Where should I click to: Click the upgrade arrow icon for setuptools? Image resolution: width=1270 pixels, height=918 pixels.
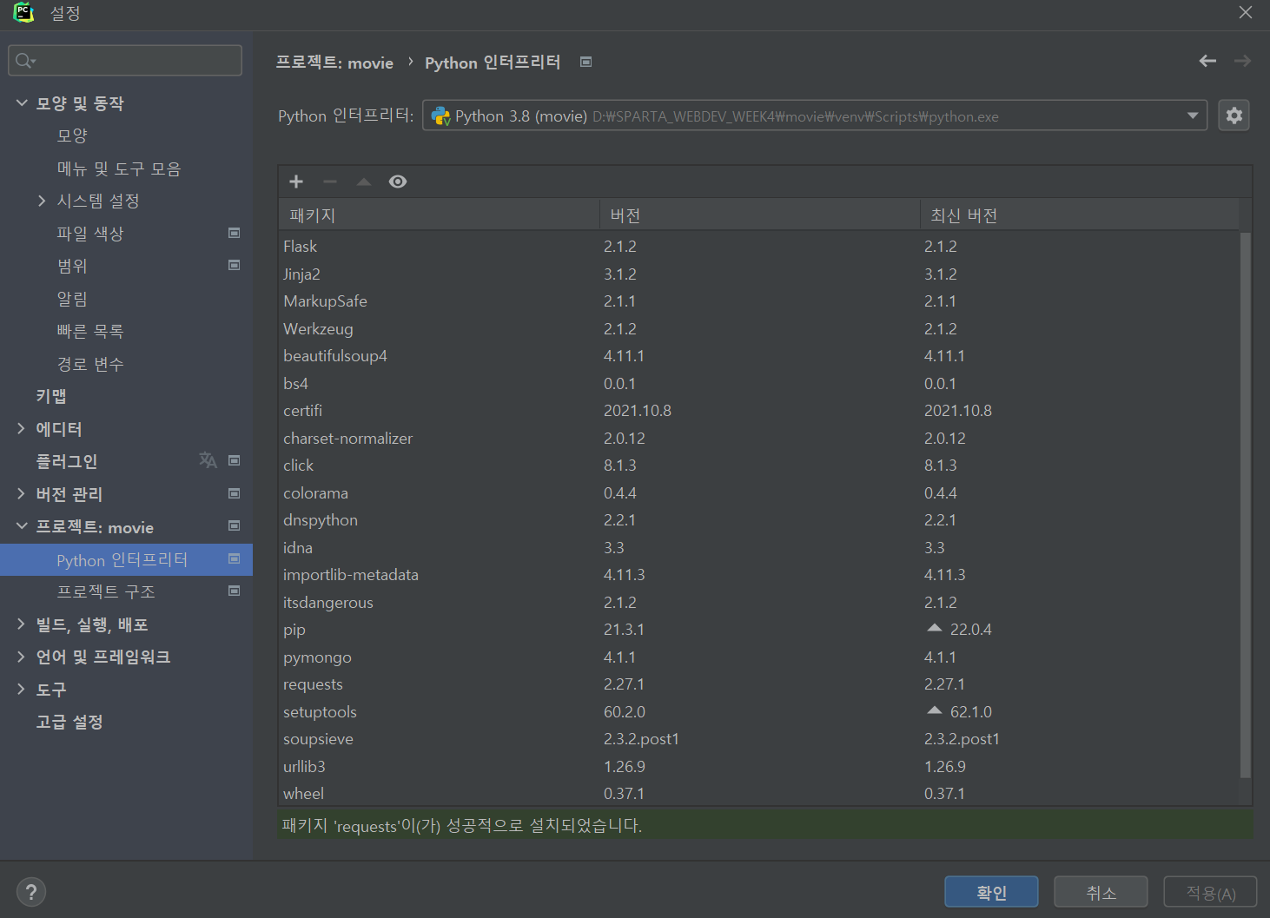point(935,710)
